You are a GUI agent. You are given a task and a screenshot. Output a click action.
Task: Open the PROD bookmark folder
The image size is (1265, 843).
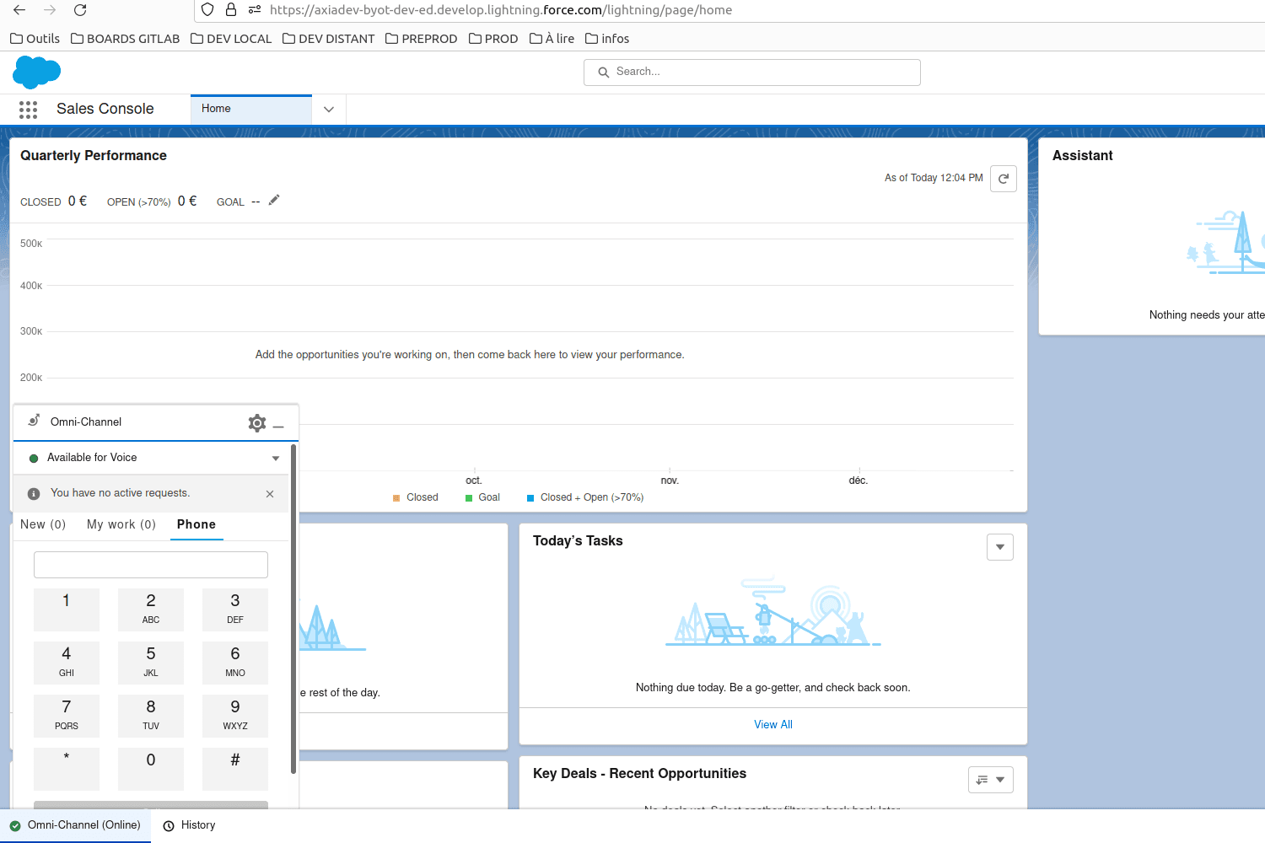(493, 39)
